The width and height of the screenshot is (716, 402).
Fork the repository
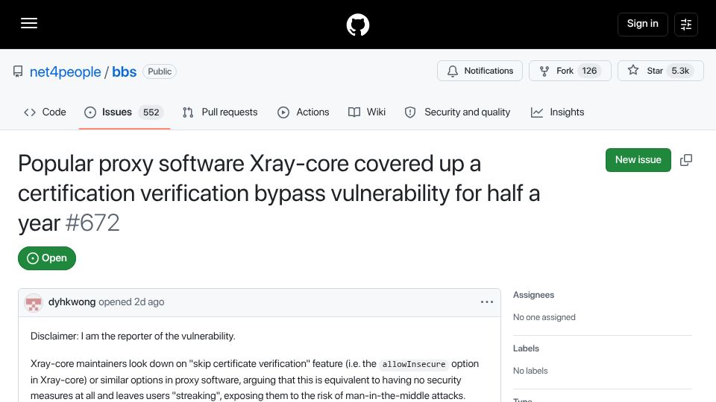click(570, 71)
